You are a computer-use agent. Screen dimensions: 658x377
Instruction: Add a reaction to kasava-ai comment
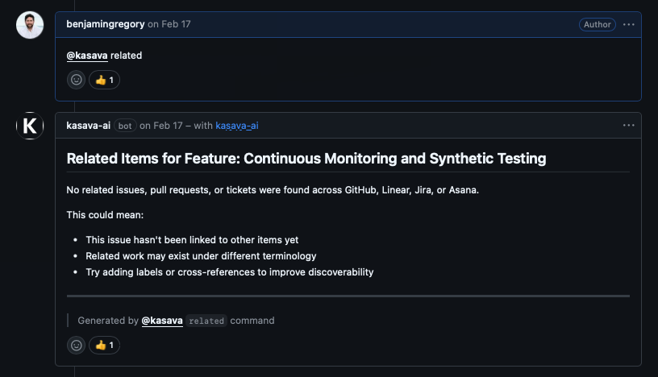(77, 345)
